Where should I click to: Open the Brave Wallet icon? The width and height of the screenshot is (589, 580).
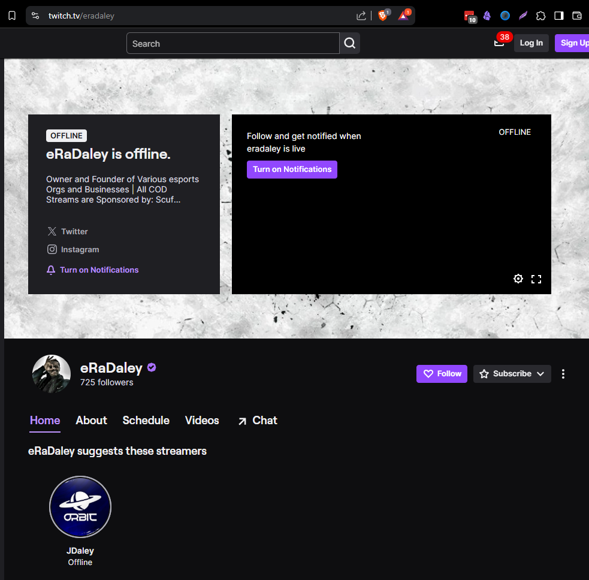(577, 16)
